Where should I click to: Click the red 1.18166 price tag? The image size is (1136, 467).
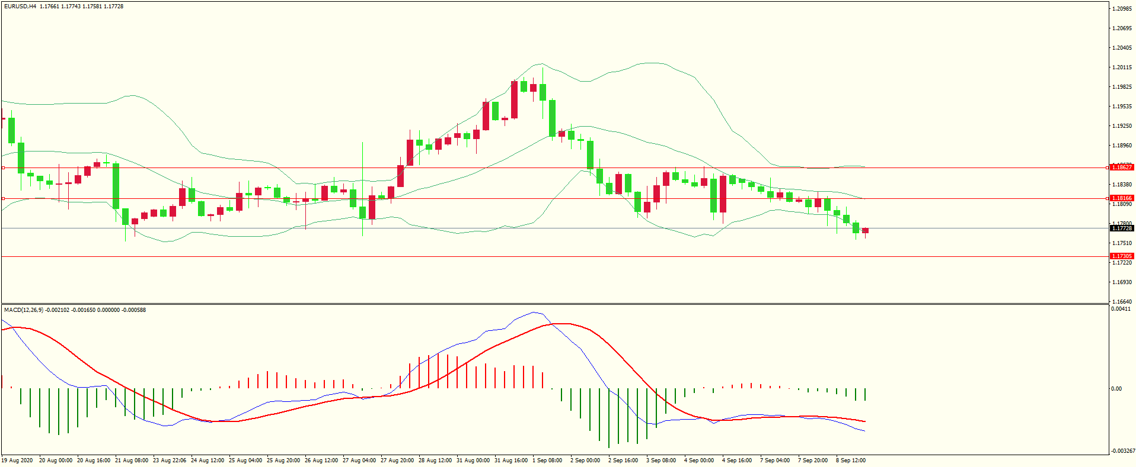[1122, 198]
